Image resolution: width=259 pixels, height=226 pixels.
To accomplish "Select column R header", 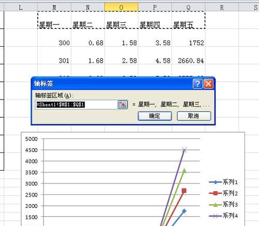I will [x=222, y=7].
